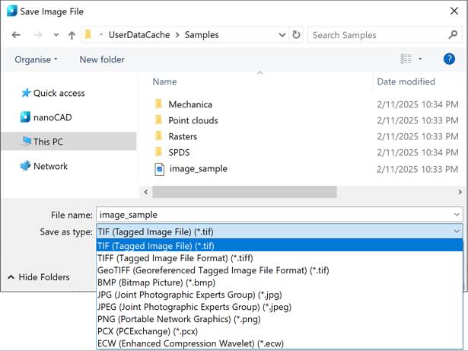Choose ECW (Enhanced Compression Wavelet) option
The image size is (468, 351).
280,343
